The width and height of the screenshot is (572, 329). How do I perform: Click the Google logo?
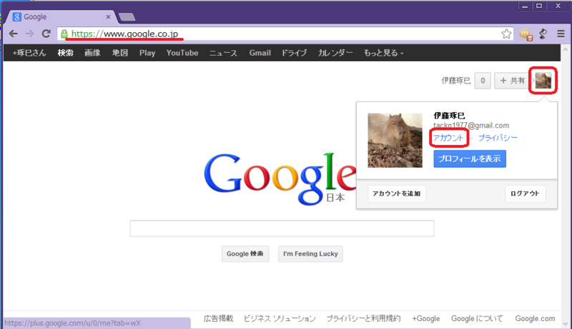[280, 178]
